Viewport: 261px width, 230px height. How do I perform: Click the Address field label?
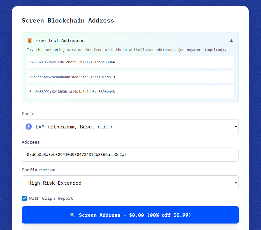point(31,142)
